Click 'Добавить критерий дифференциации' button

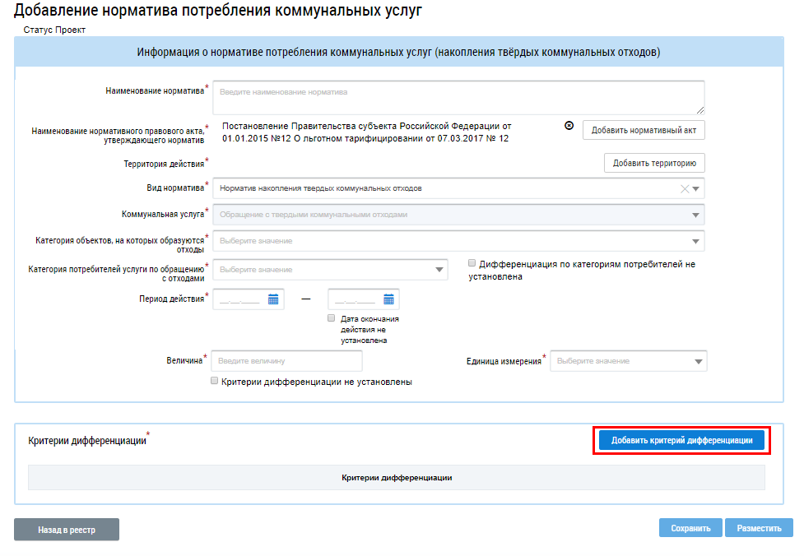point(681,440)
